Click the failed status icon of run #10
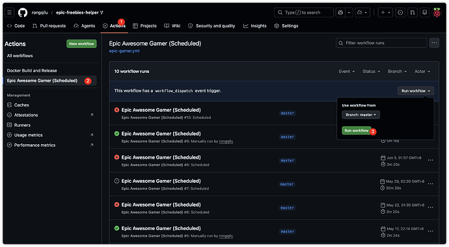 [116, 110]
